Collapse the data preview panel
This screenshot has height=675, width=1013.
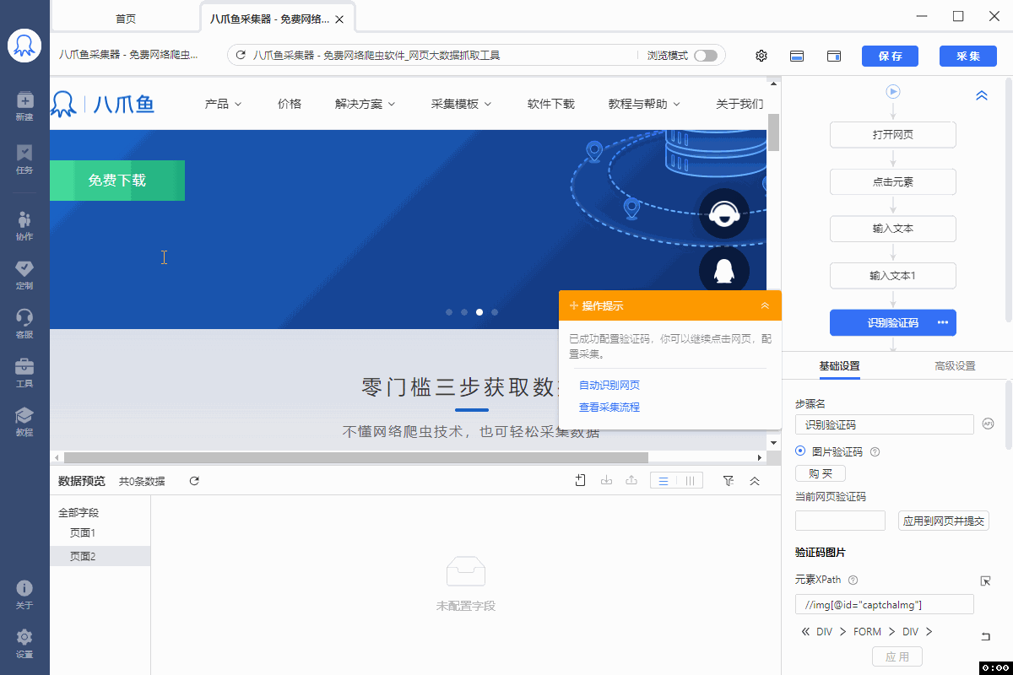(x=755, y=481)
